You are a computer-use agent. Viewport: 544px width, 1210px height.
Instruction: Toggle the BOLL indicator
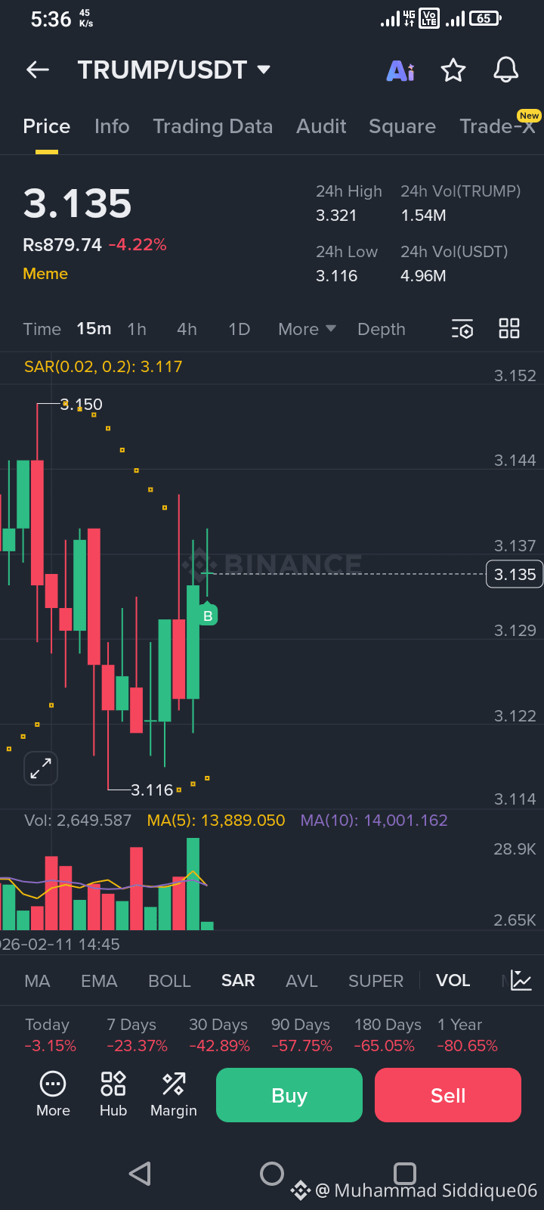point(169,981)
